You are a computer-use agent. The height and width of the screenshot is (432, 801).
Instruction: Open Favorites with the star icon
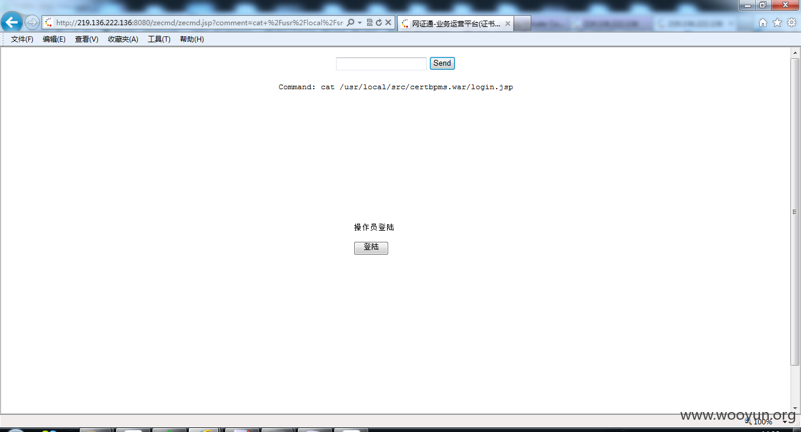(778, 23)
